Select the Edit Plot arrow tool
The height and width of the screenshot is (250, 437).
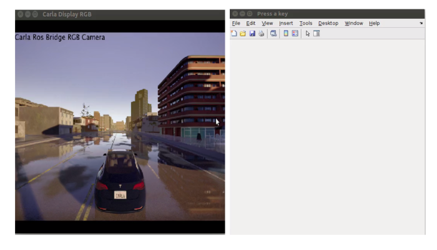tap(307, 34)
